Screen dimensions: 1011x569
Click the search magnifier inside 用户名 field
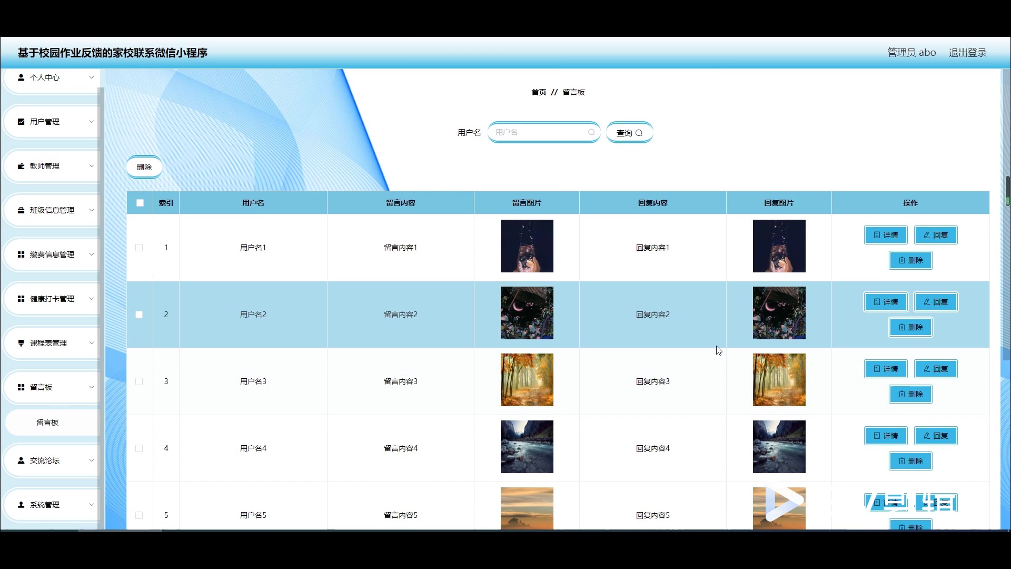(x=591, y=132)
